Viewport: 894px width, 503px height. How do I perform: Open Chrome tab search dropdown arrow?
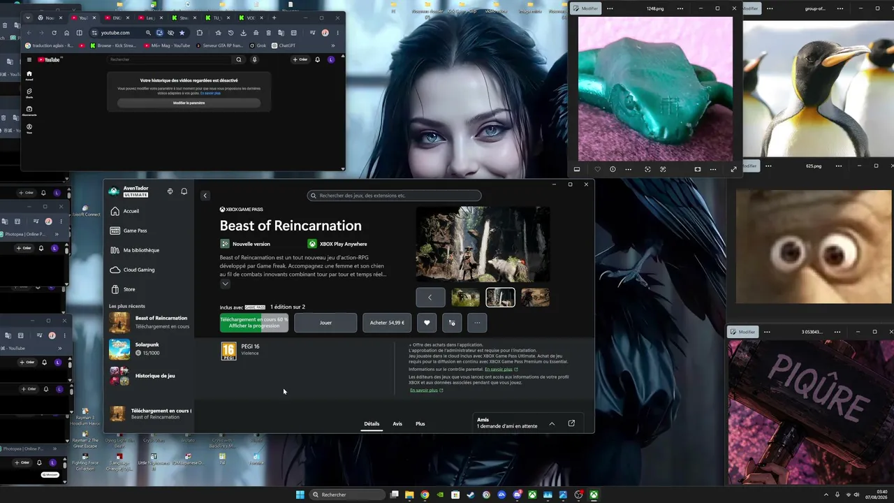tap(28, 17)
